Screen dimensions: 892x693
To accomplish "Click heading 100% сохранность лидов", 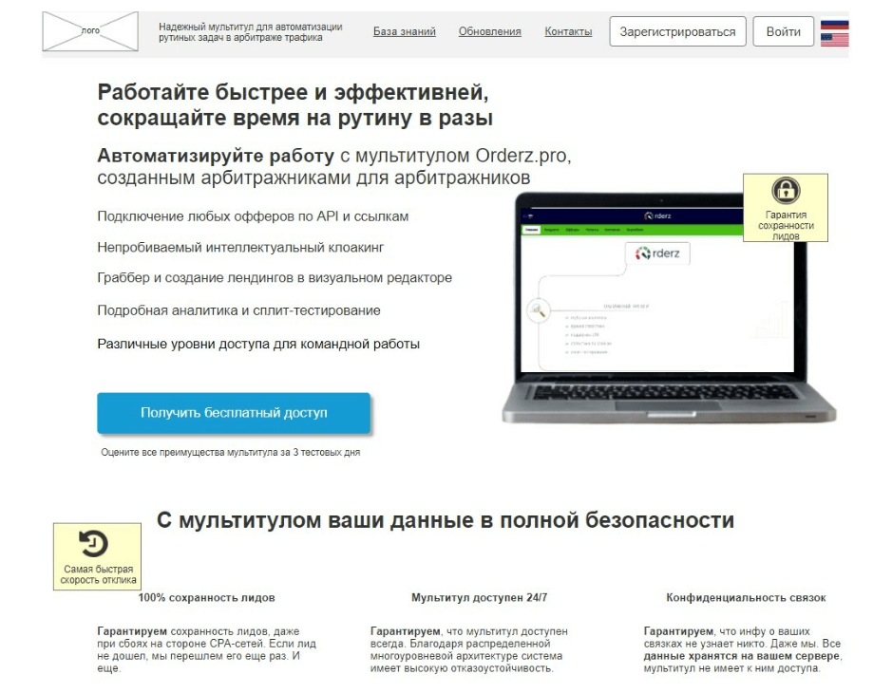I will 206,598.
